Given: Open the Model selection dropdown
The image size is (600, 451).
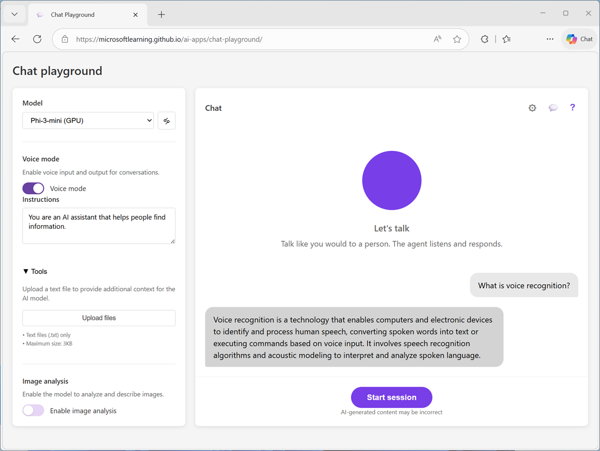Looking at the screenshot, I should pos(88,120).
